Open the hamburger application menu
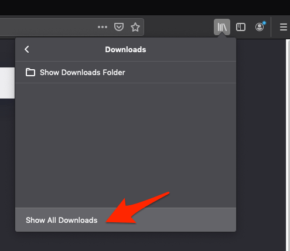Image resolution: width=290 pixels, height=251 pixels. 284,27
